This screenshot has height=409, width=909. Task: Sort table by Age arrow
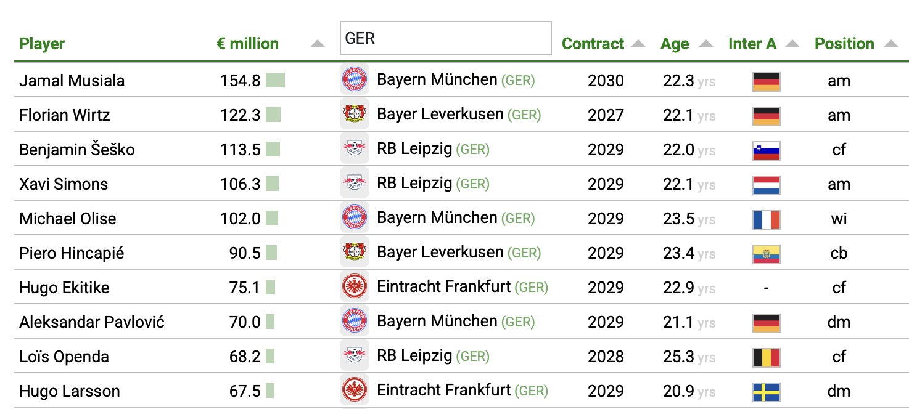(x=706, y=44)
